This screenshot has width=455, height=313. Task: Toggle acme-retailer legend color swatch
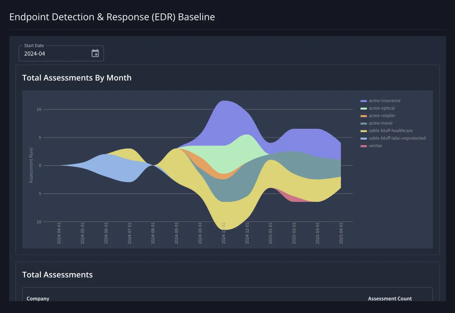[x=363, y=116]
